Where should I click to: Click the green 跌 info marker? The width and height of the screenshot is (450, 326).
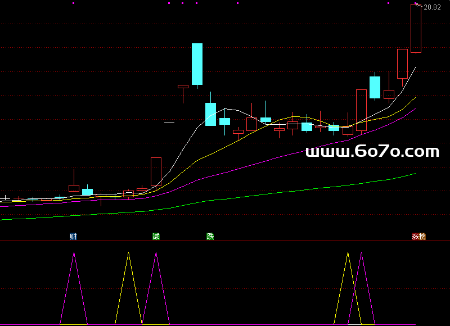(x=210, y=236)
